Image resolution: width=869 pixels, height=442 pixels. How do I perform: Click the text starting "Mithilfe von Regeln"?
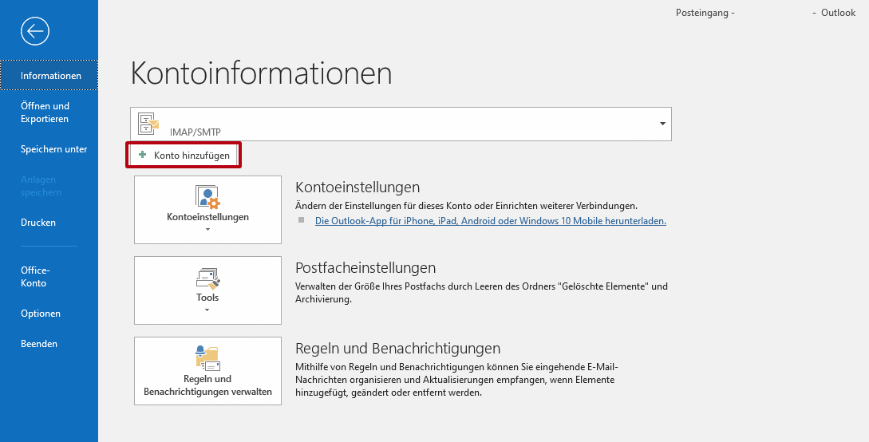456,380
